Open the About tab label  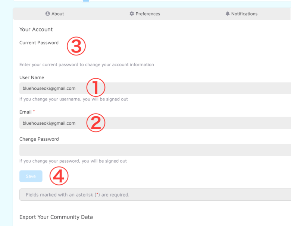click(x=57, y=14)
